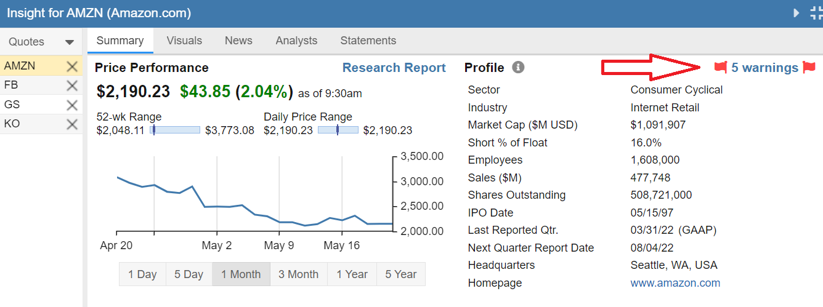
Task: Click the Short % of Float value 16.0%
Action: (646, 143)
